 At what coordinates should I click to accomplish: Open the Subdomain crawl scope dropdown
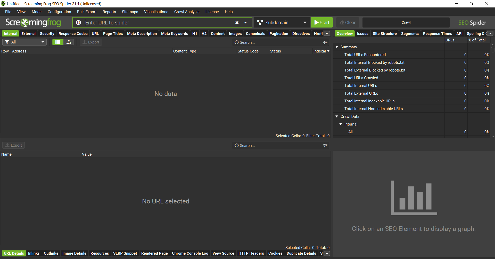pyautogui.click(x=282, y=23)
